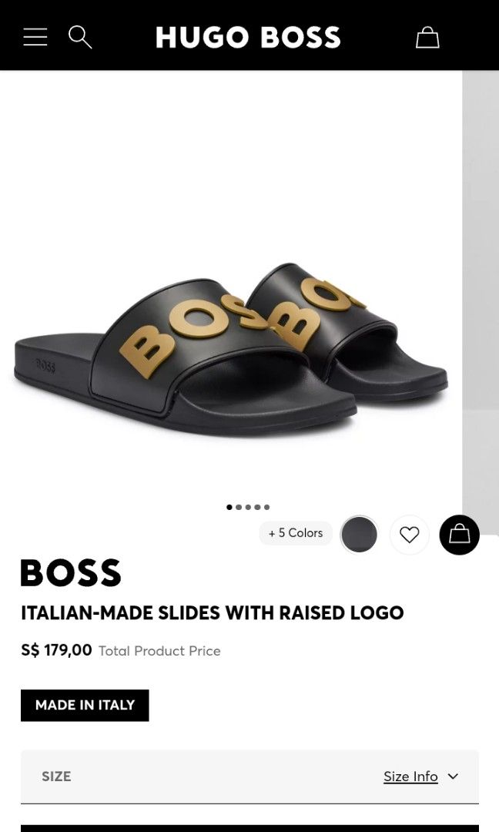Jump to third carousel dot

248,507
